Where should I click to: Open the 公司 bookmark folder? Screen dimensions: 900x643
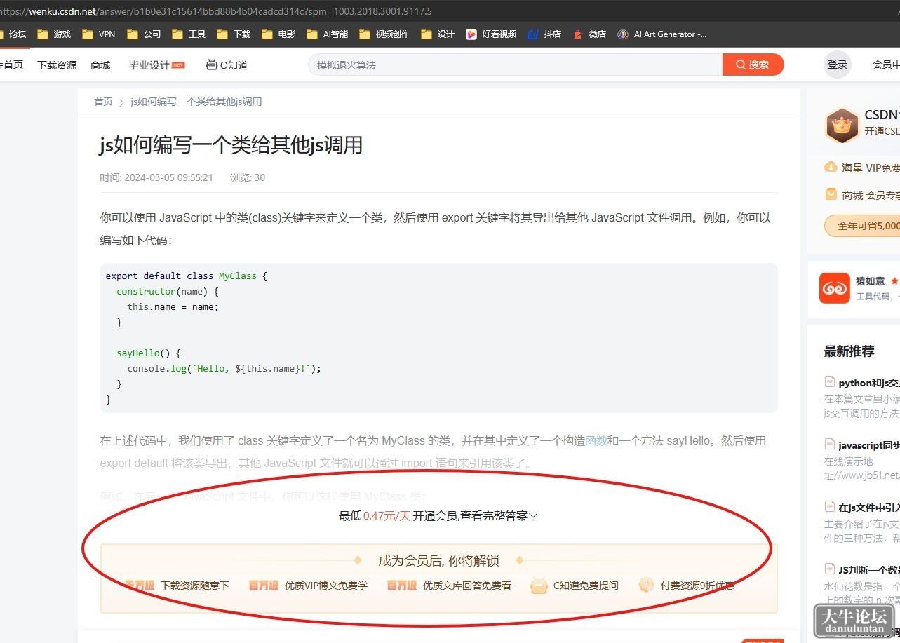[x=144, y=34]
